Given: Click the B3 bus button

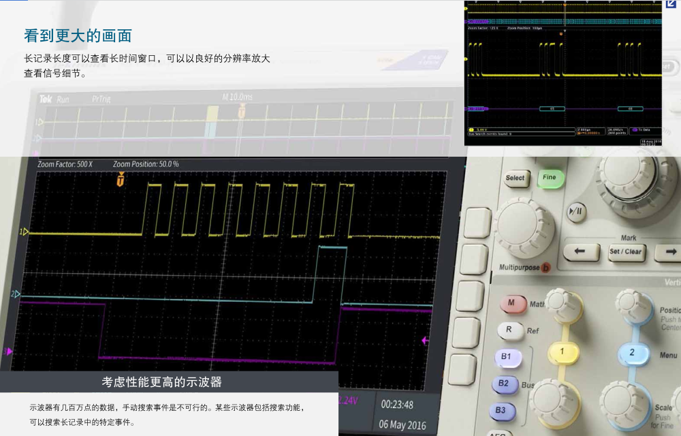Looking at the screenshot, I should point(502,411).
